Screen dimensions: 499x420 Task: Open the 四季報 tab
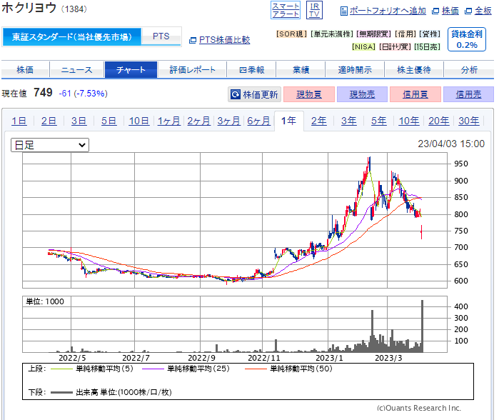251,70
